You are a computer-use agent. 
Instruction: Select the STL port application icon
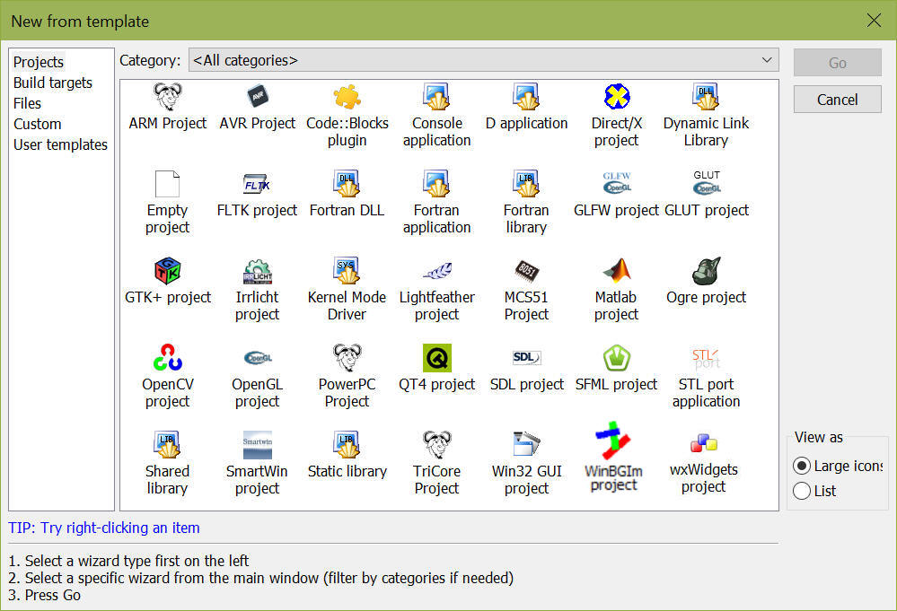(x=706, y=358)
